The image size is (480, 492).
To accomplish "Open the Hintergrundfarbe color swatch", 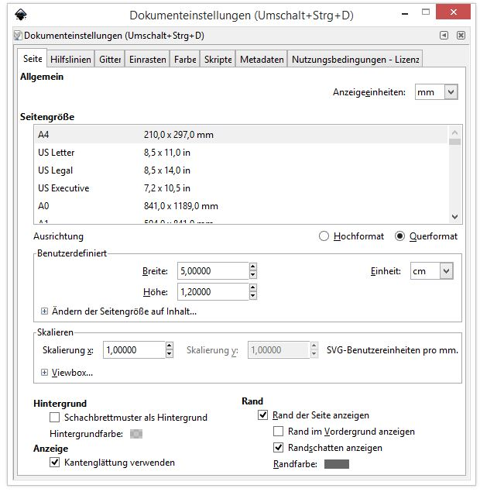I will [x=136, y=434].
